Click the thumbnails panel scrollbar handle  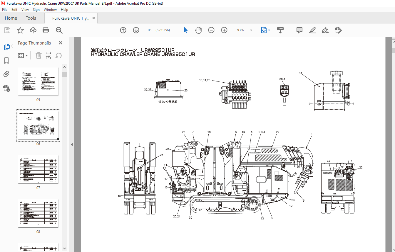click(x=64, y=74)
